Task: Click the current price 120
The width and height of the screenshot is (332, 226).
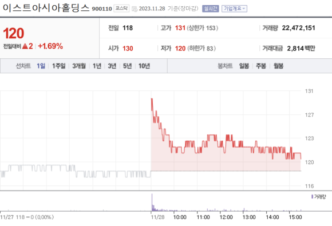Action: tap(14, 33)
